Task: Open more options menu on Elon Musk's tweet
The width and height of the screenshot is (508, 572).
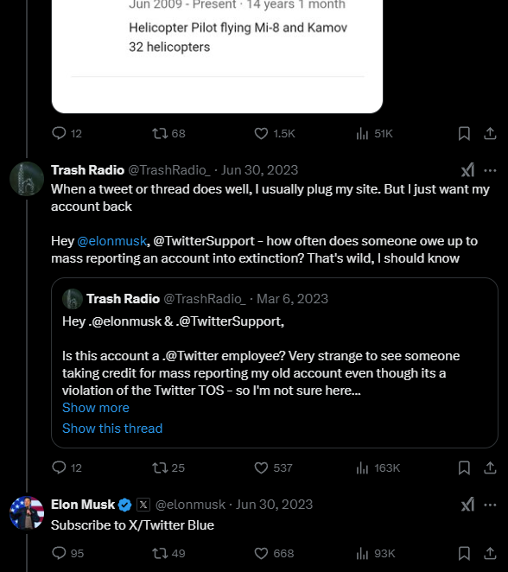Action: [490, 505]
